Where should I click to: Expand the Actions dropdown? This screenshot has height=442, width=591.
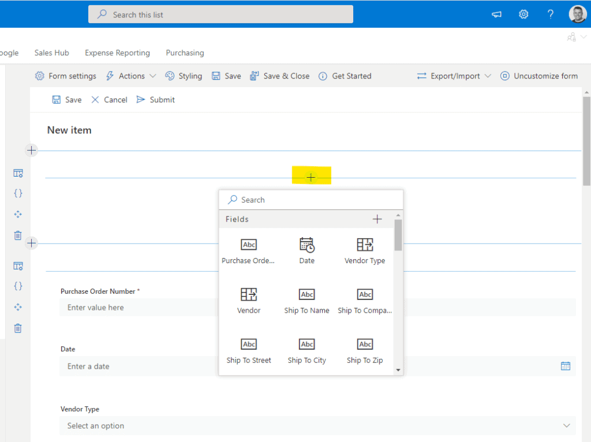point(131,76)
